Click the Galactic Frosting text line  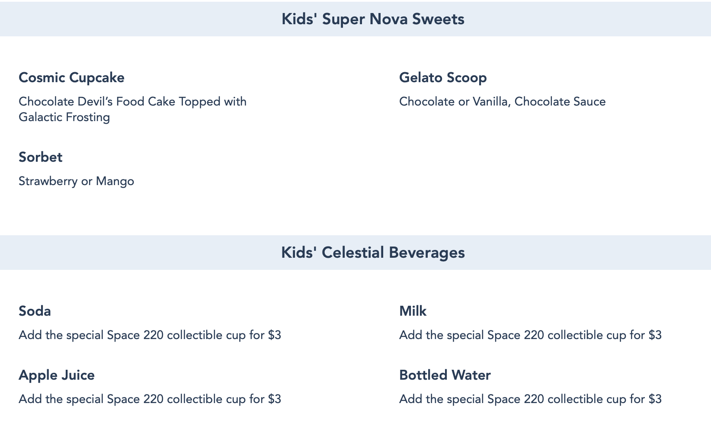(x=64, y=117)
